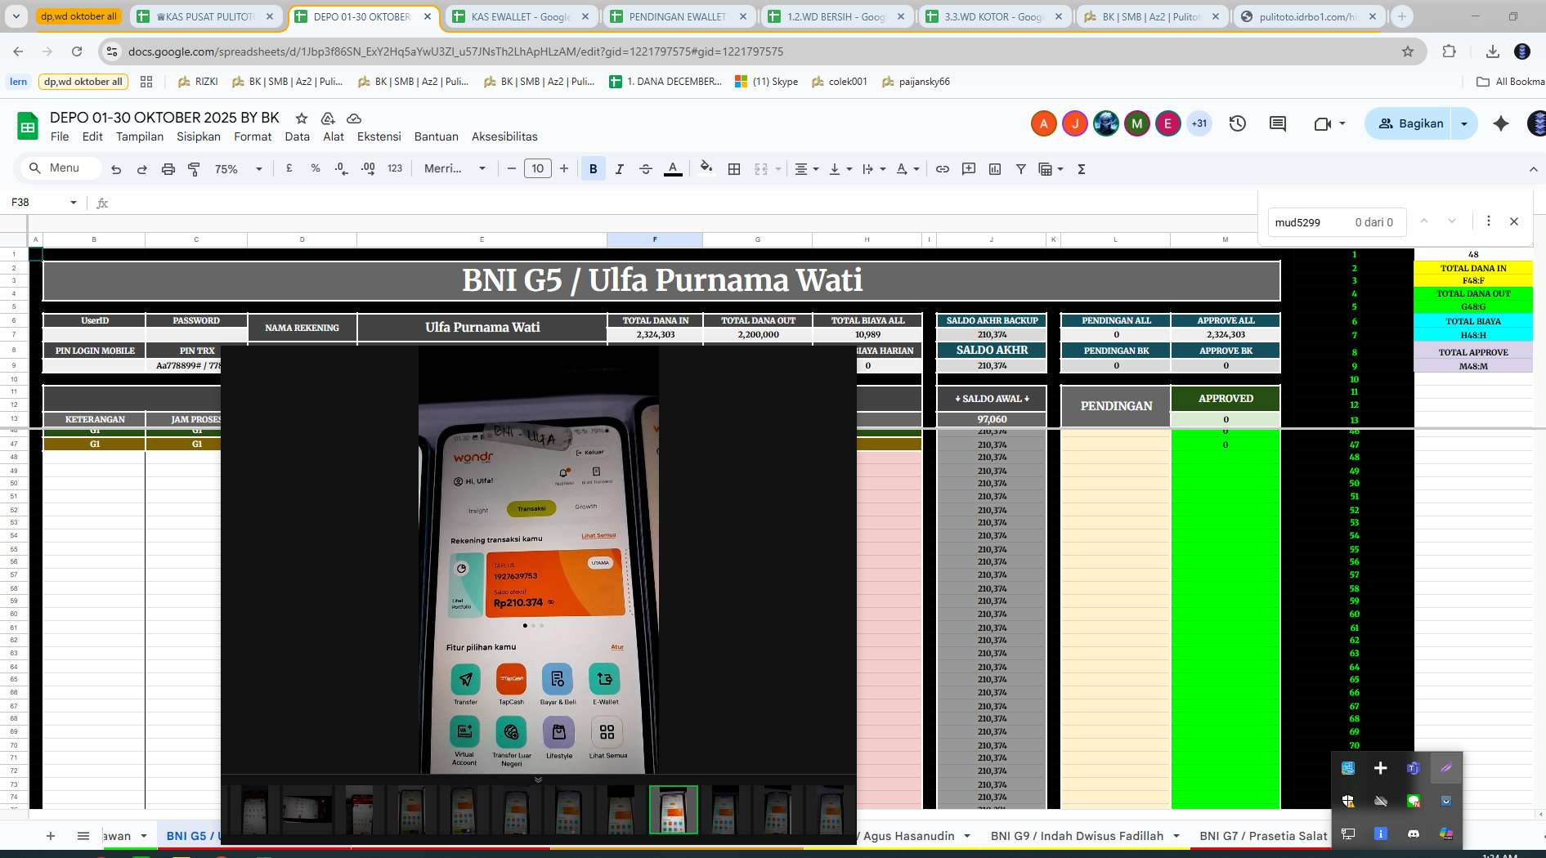The width and height of the screenshot is (1546, 858).
Task: Open Functions sigma icon
Action: 1082,169
